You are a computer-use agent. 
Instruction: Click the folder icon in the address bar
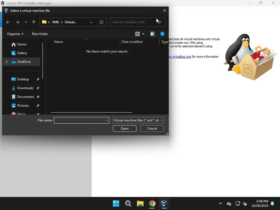(x=44, y=22)
